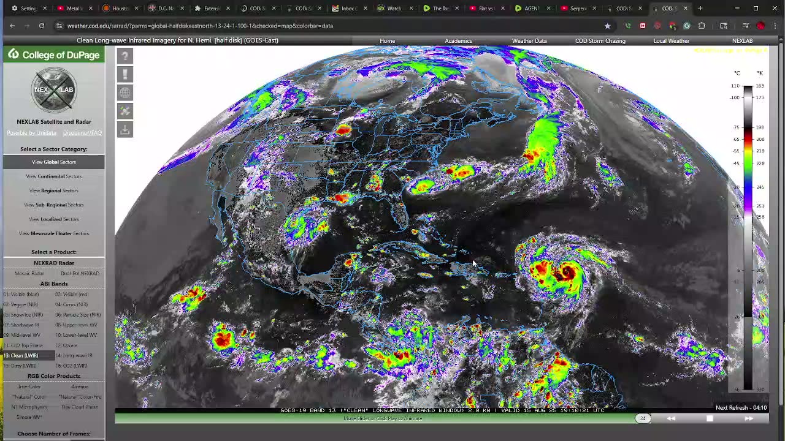Click the globe map overlay icon
The width and height of the screenshot is (785, 441).
pos(124,92)
